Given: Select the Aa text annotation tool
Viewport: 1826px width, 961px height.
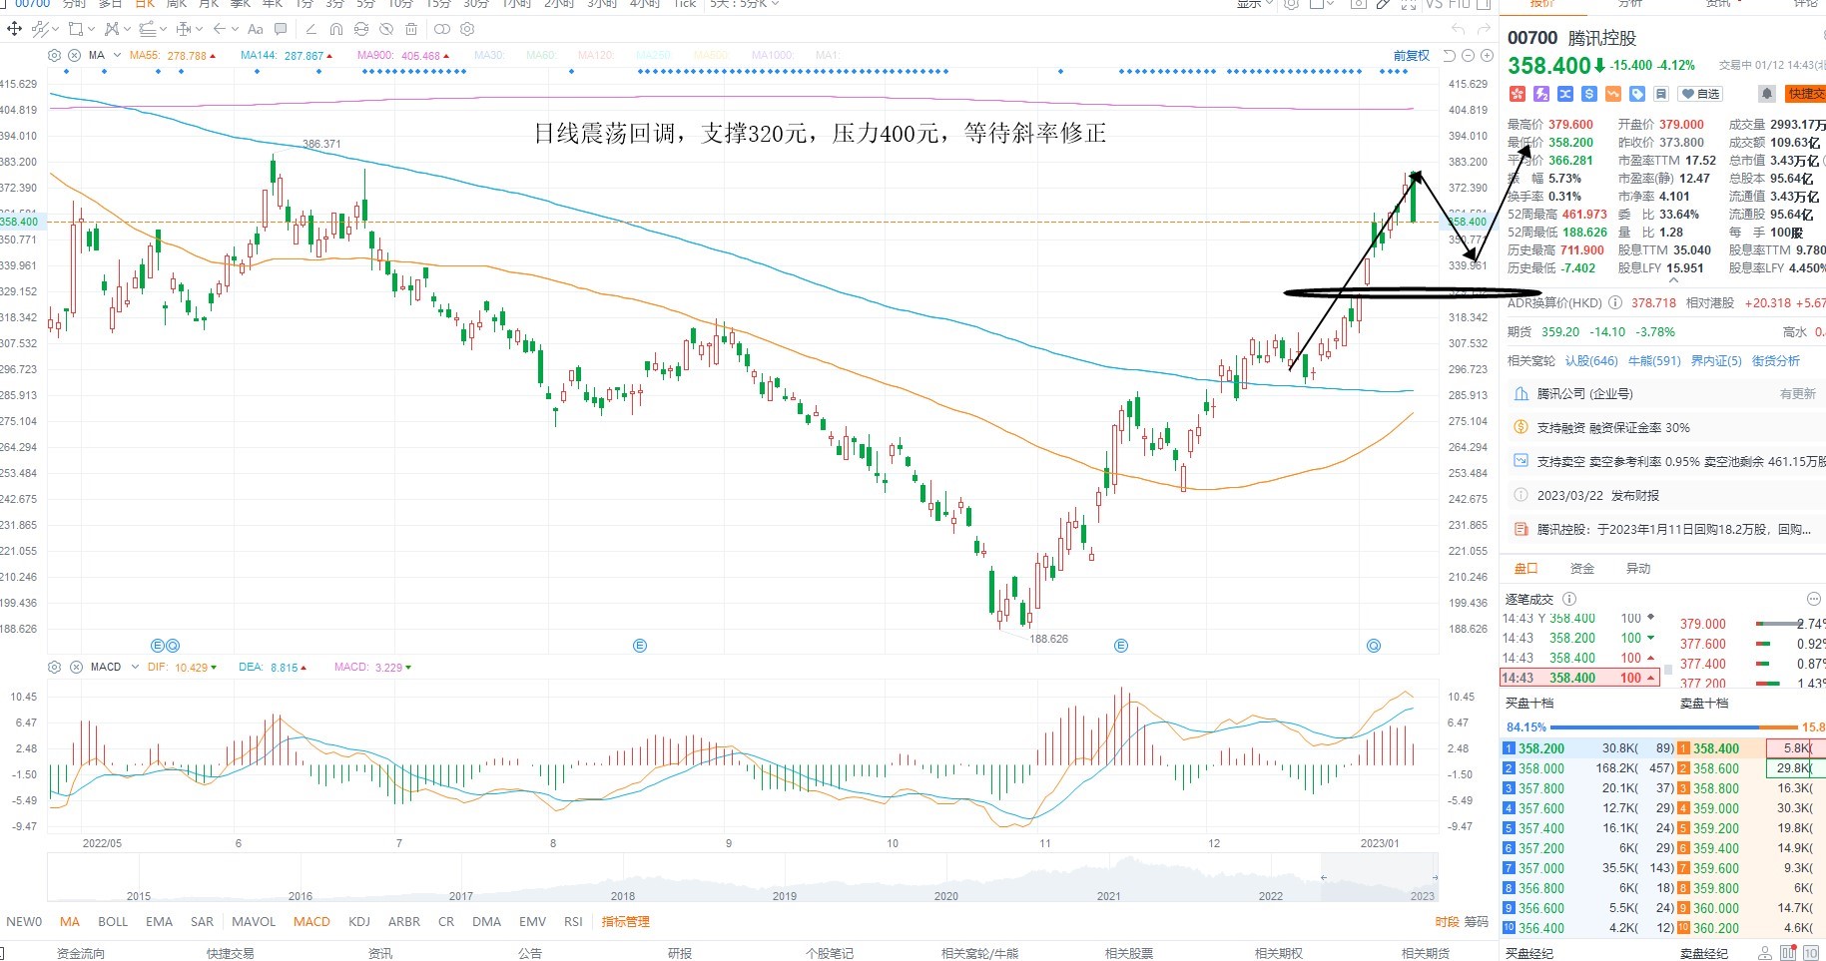Looking at the screenshot, I should (x=256, y=29).
